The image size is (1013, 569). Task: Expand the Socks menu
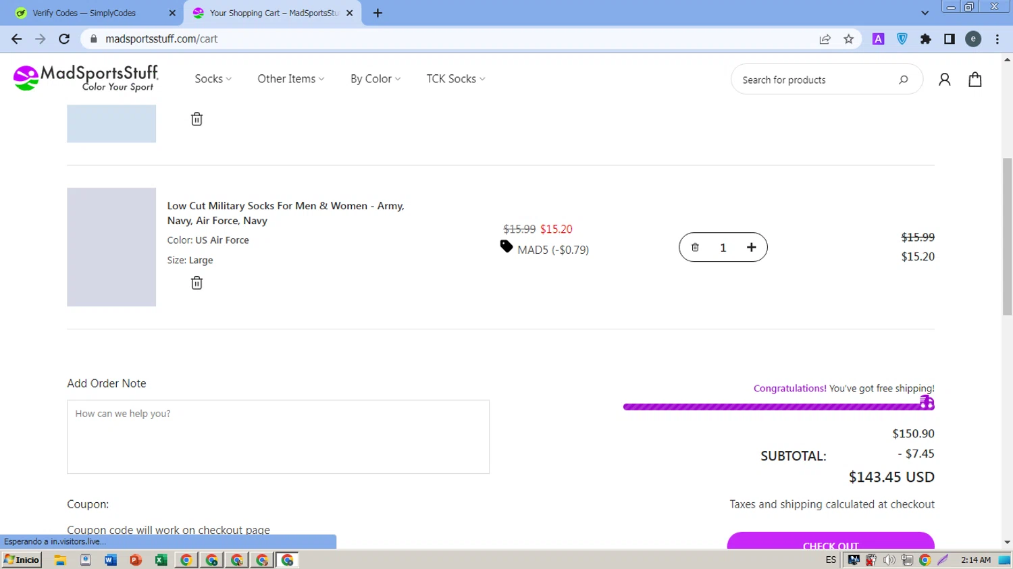(x=213, y=79)
